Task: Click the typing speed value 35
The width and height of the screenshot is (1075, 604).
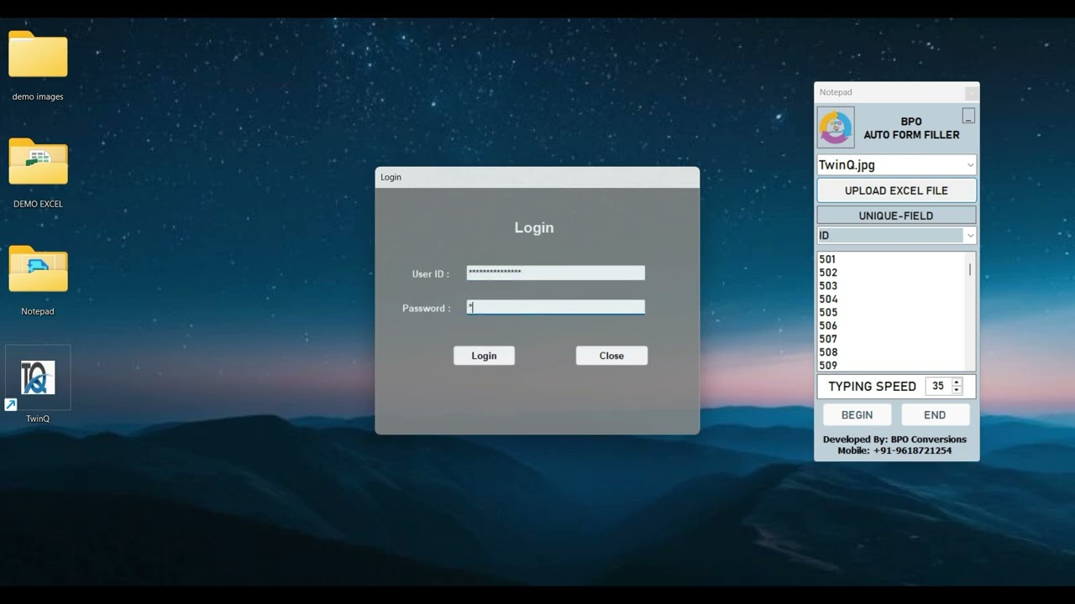Action: (x=938, y=386)
